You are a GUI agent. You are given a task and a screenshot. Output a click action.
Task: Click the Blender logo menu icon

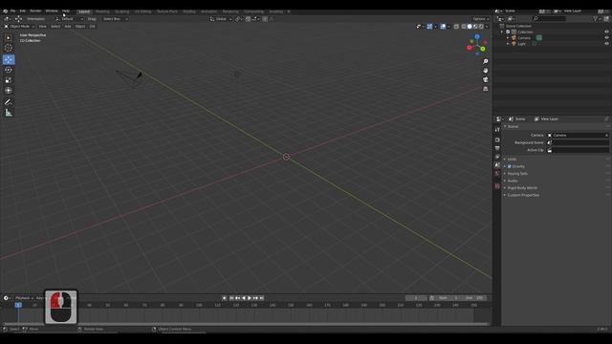click(x=5, y=11)
